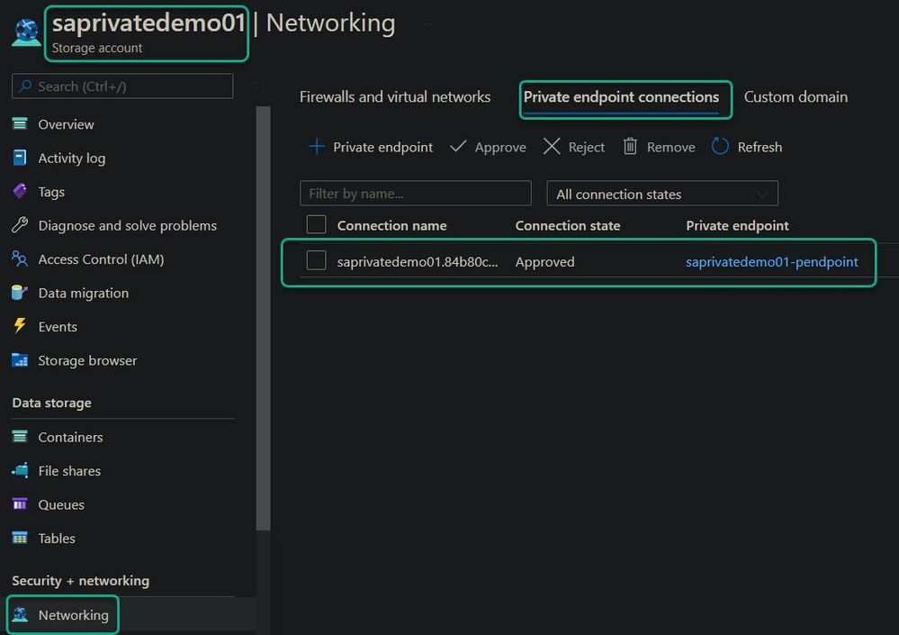
Task: Open Tables under Data storage
Action: (x=56, y=538)
